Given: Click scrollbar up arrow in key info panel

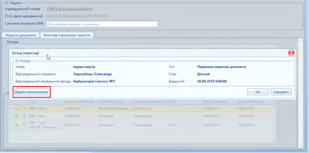Looking at the screenshot, I should [x=301, y=40].
